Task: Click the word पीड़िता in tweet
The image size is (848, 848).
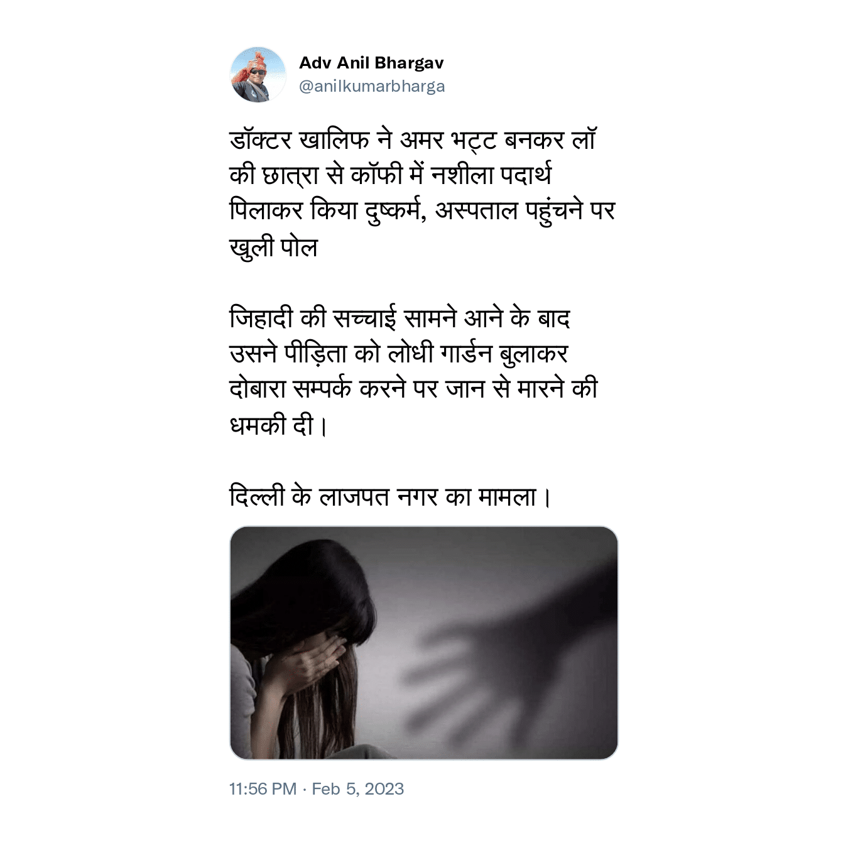Action: point(315,354)
